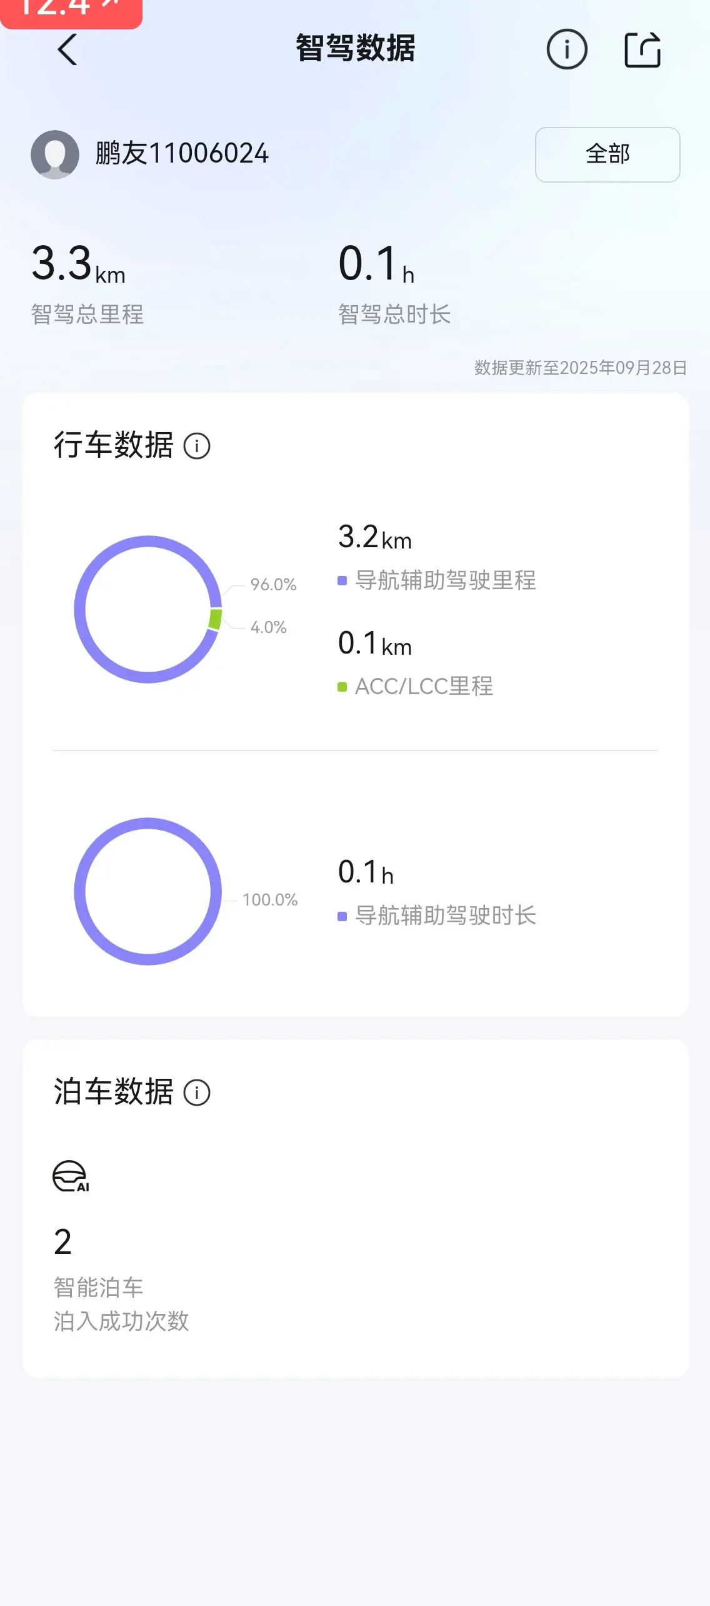Tap the user avatar picture
Screen dimensions: 710x1606
click(55, 154)
